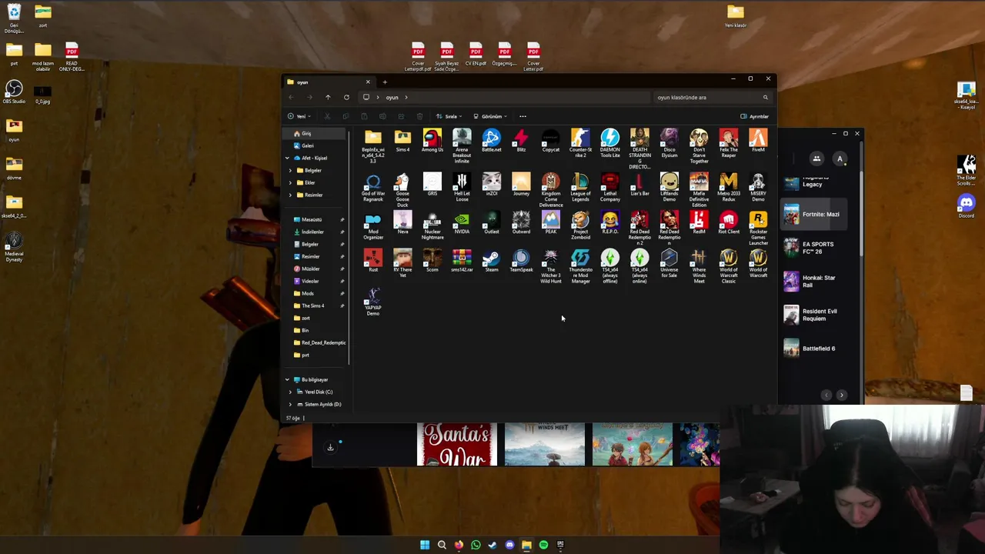Open the Project Zomboid shortcut
The image size is (985, 554).
point(580,226)
